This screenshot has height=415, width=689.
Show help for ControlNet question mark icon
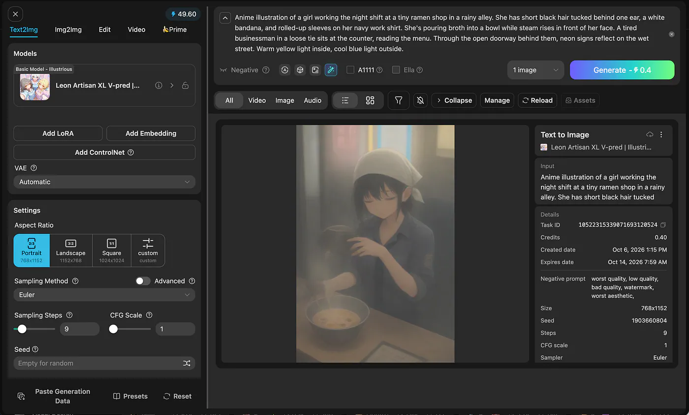click(x=131, y=153)
